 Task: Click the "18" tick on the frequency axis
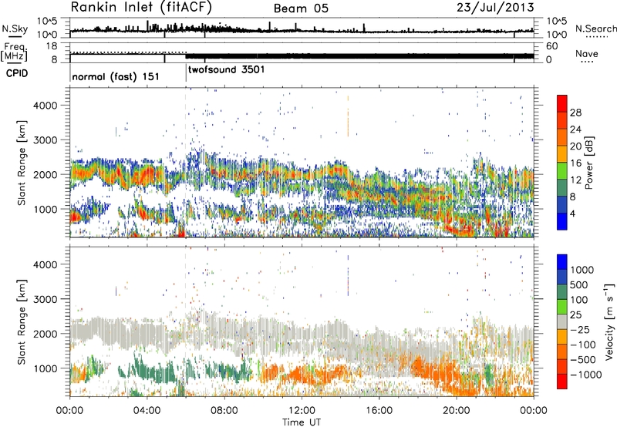tap(52, 46)
